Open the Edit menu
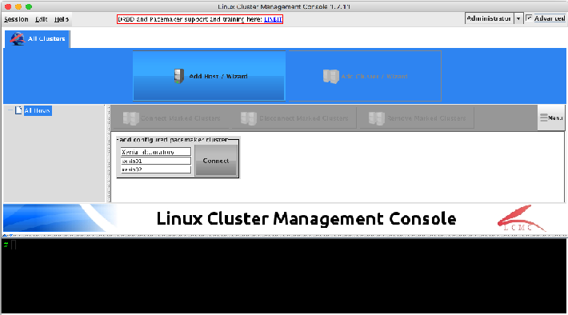The image size is (568, 315). click(x=42, y=19)
